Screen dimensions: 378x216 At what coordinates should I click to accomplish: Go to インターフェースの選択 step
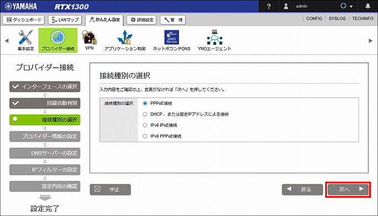45,86
